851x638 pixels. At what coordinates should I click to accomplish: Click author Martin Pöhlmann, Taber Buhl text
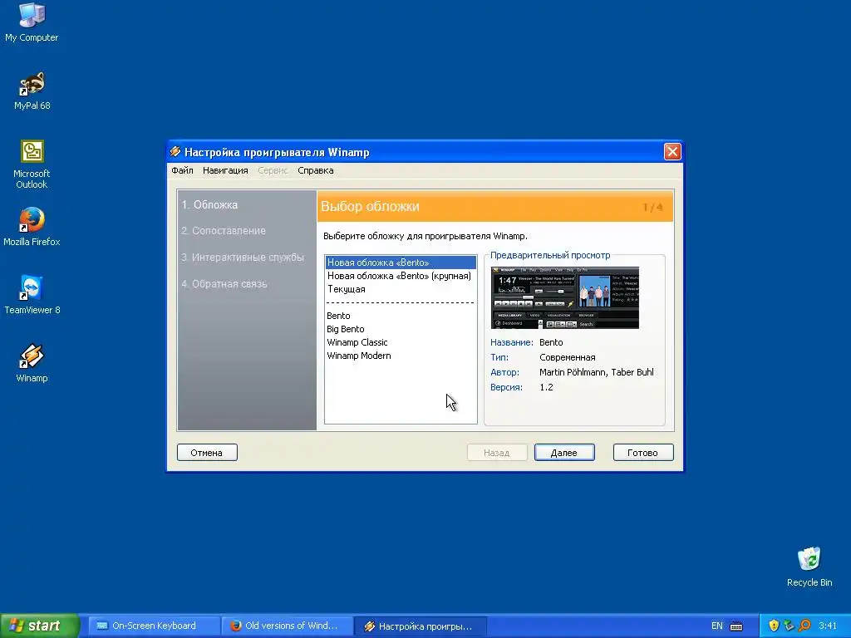[x=597, y=372]
